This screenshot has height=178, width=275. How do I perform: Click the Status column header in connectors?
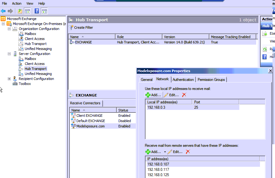pos(126,110)
